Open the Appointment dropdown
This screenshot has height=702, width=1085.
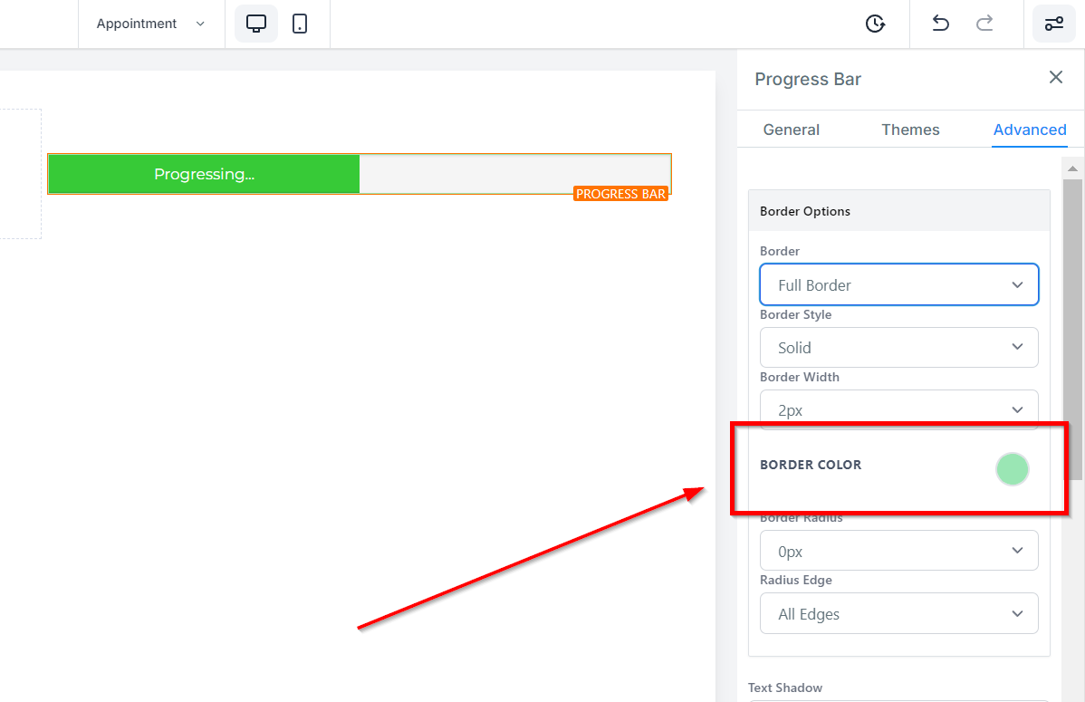(151, 24)
